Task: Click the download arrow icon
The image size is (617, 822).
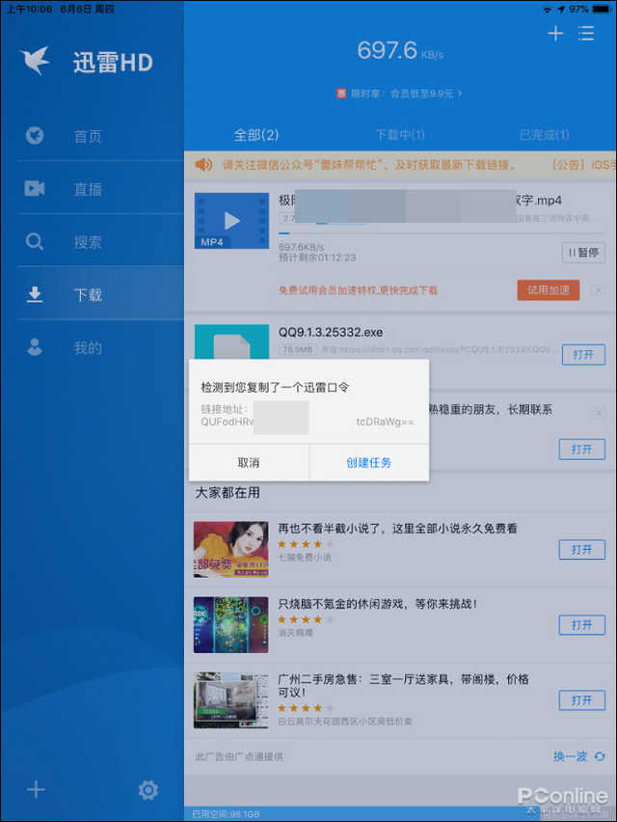Action: [x=35, y=294]
